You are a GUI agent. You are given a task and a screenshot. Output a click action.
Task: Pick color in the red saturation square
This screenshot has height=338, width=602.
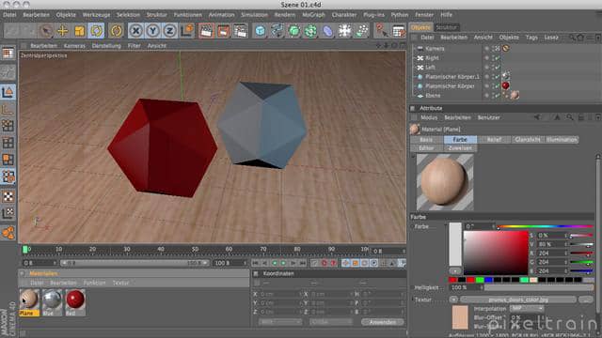tap(496, 253)
